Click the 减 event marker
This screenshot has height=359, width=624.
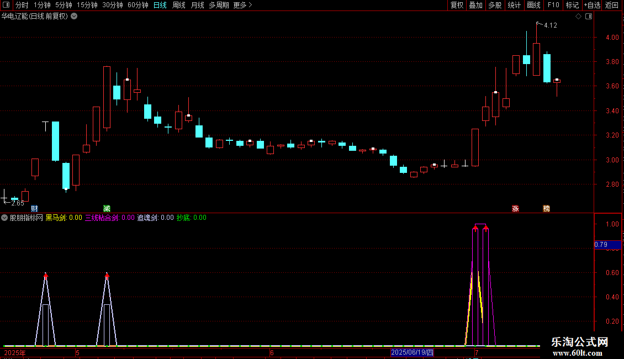pos(107,209)
